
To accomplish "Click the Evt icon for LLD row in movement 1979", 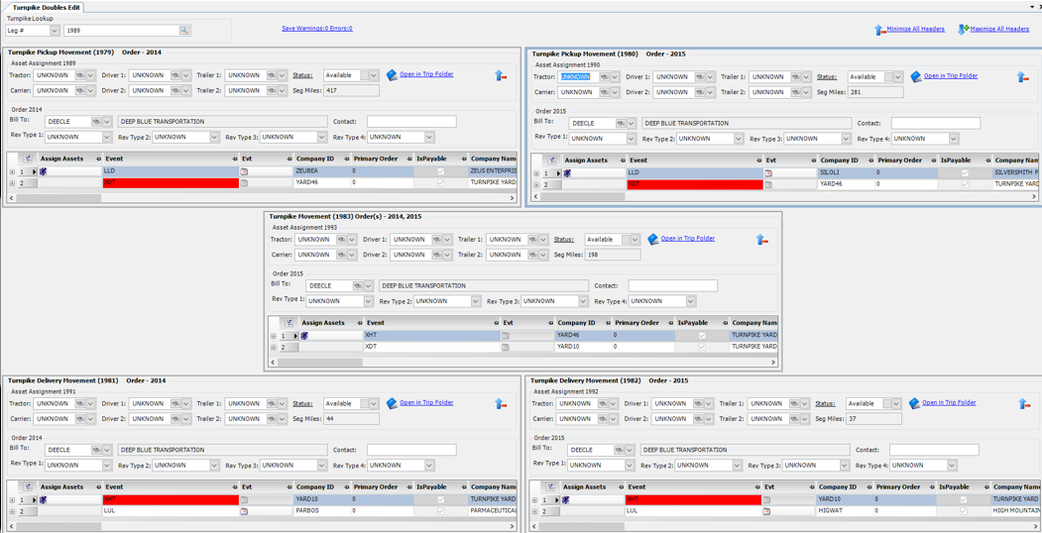I will pos(244,171).
